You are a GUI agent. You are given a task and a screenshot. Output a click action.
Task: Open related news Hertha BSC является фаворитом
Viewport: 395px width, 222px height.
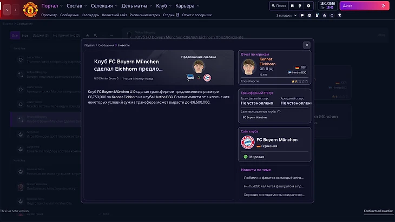click(x=274, y=186)
